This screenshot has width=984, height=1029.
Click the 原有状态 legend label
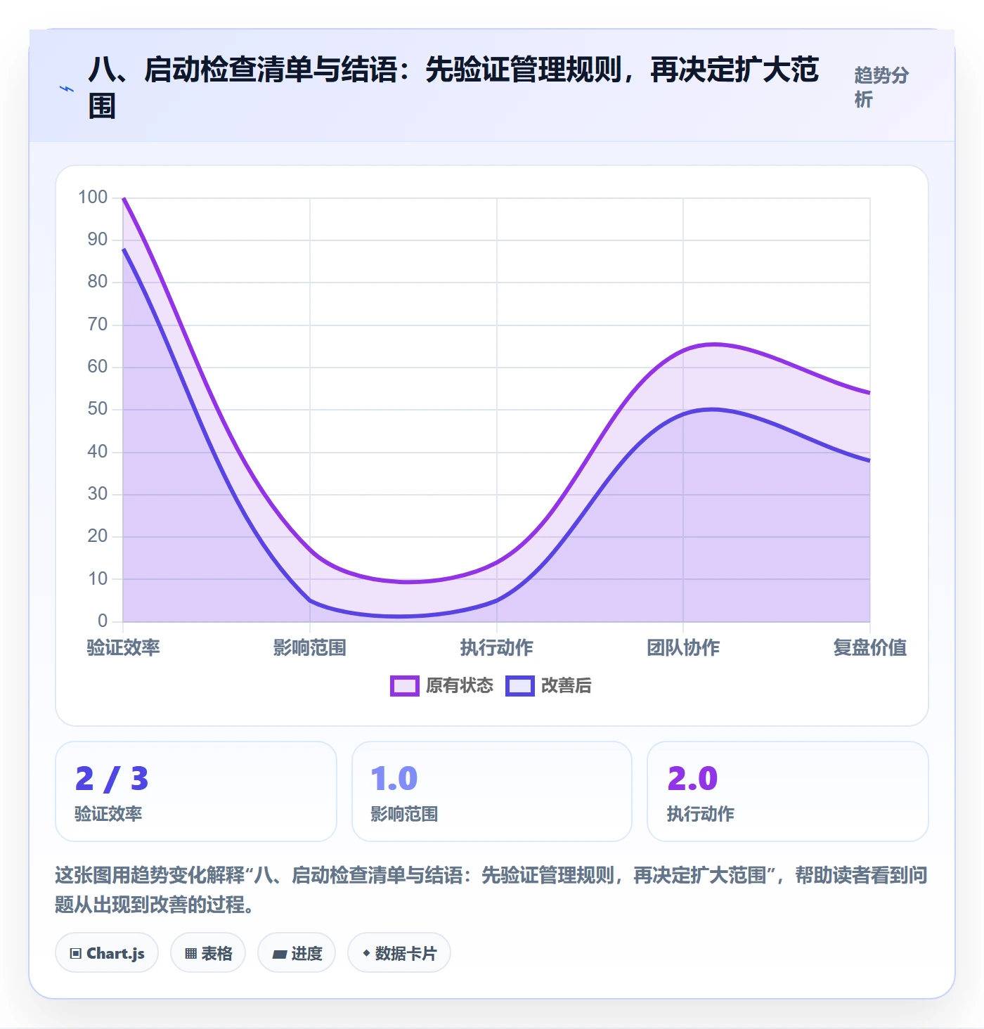click(460, 686)
